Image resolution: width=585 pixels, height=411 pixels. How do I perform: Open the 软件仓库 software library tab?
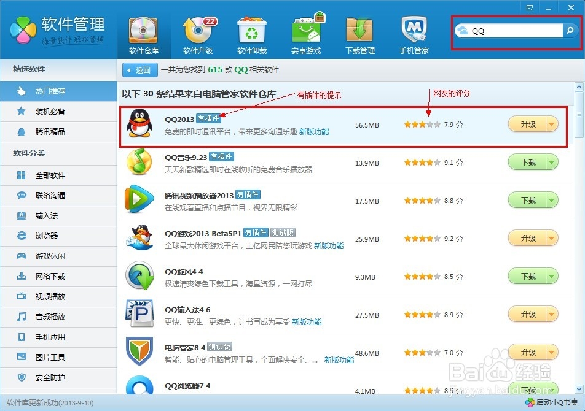[144, 36]
